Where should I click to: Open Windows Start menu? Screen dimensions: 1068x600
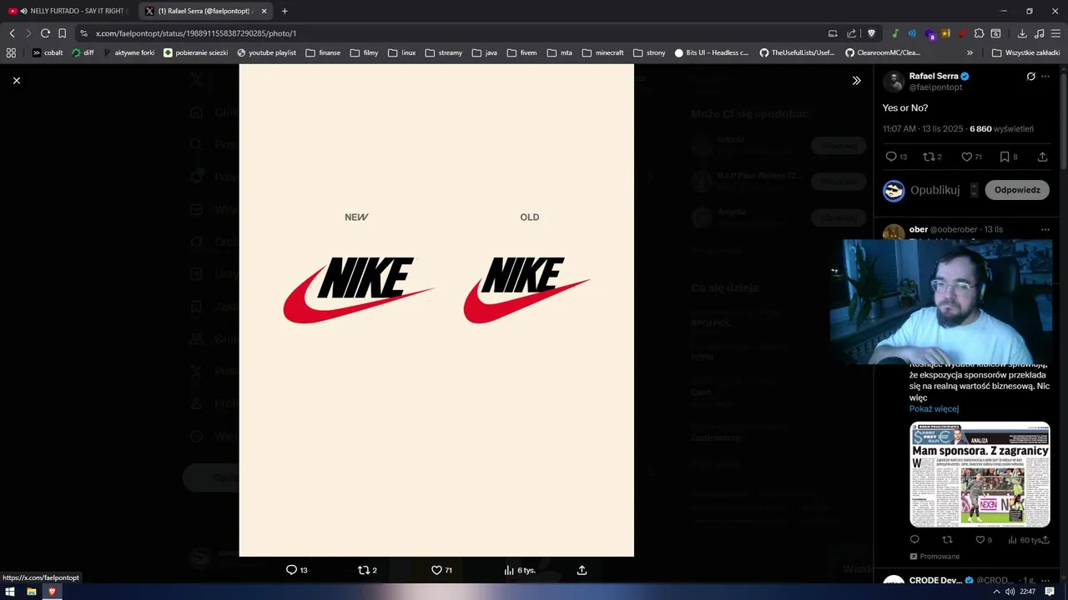(x=10, y=592)
